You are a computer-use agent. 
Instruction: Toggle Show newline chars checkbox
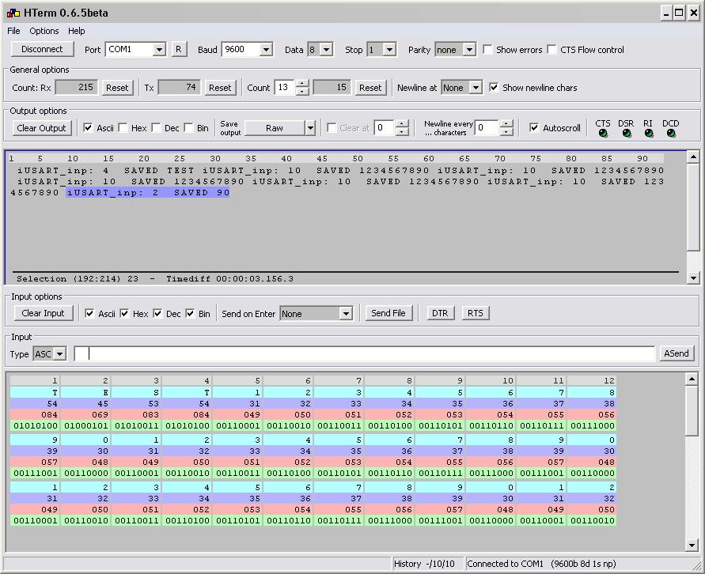point(494,87)
